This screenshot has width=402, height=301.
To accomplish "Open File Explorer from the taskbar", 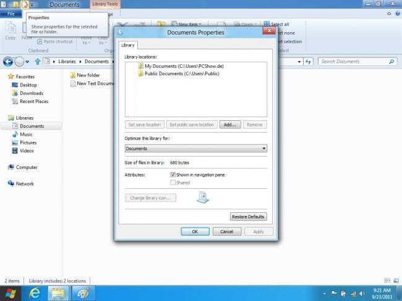I will (59, 294).
